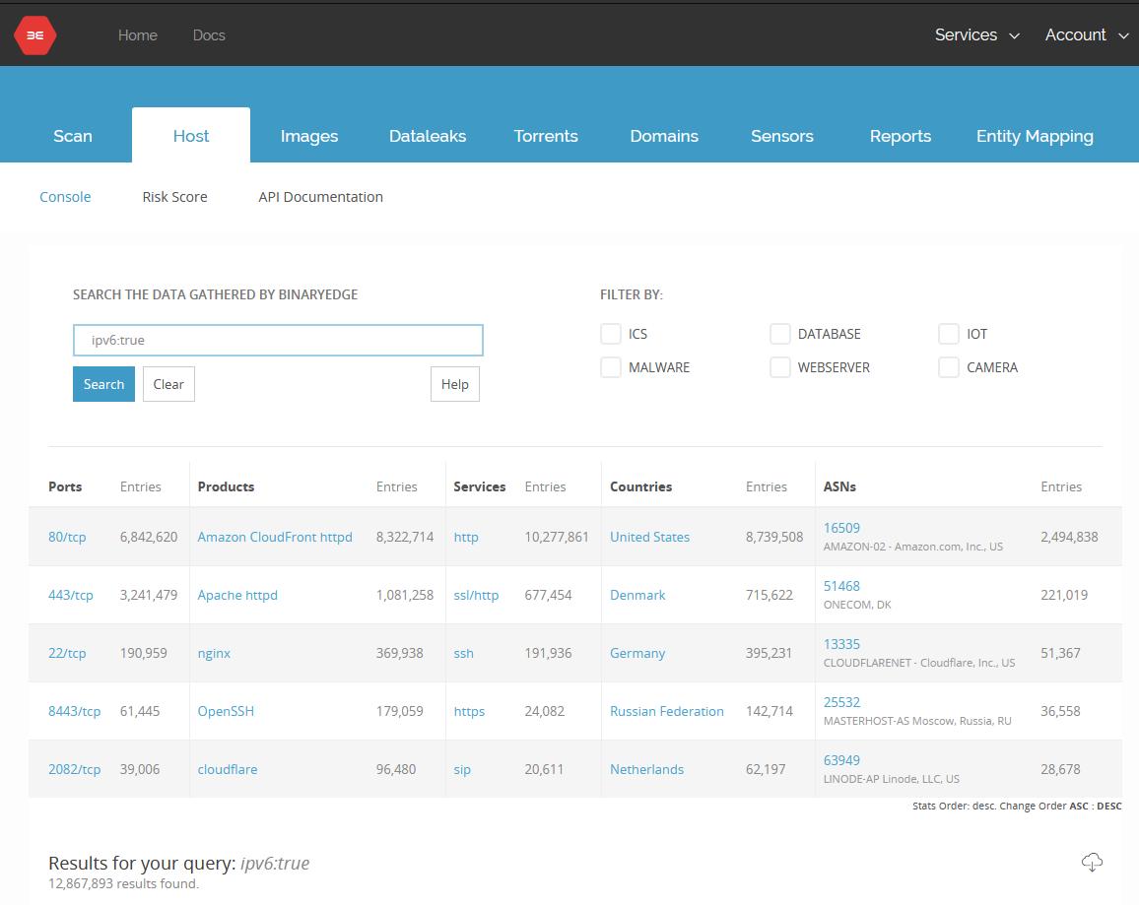The width and height of the screenshot is (1139, 905).
Task: Click the Clear button
Action: point(168,384)
